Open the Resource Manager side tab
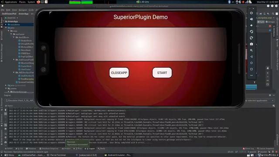This screenshot has height=157, width=279. [x=2, y=53]
